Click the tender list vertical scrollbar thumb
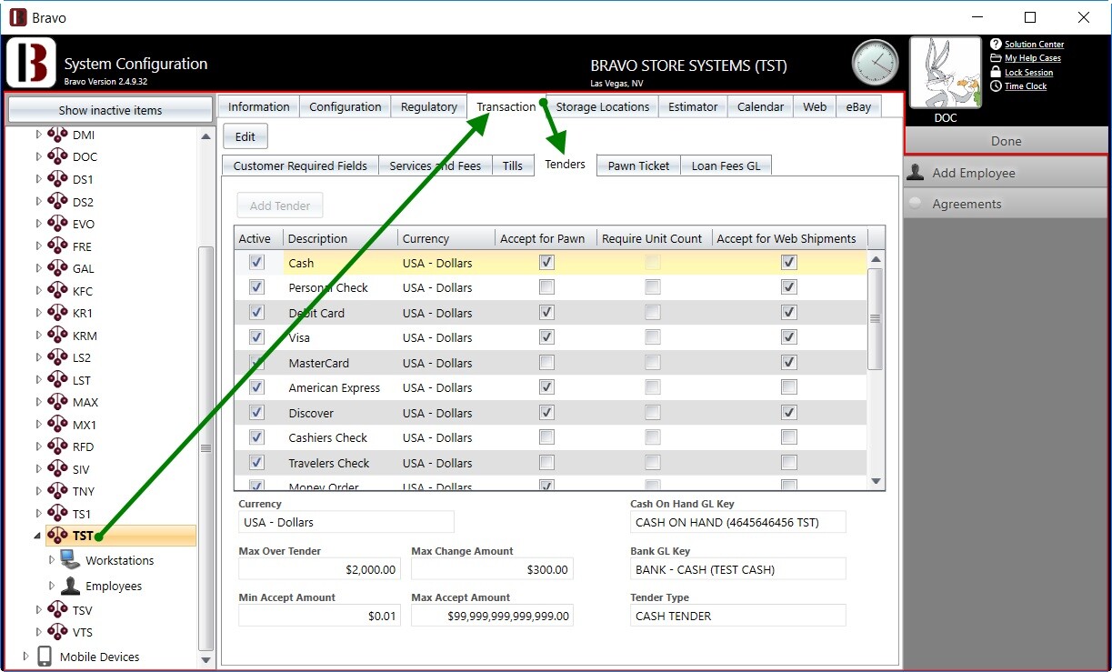This screenshot has width=1112, height=672. coord(876,318)
